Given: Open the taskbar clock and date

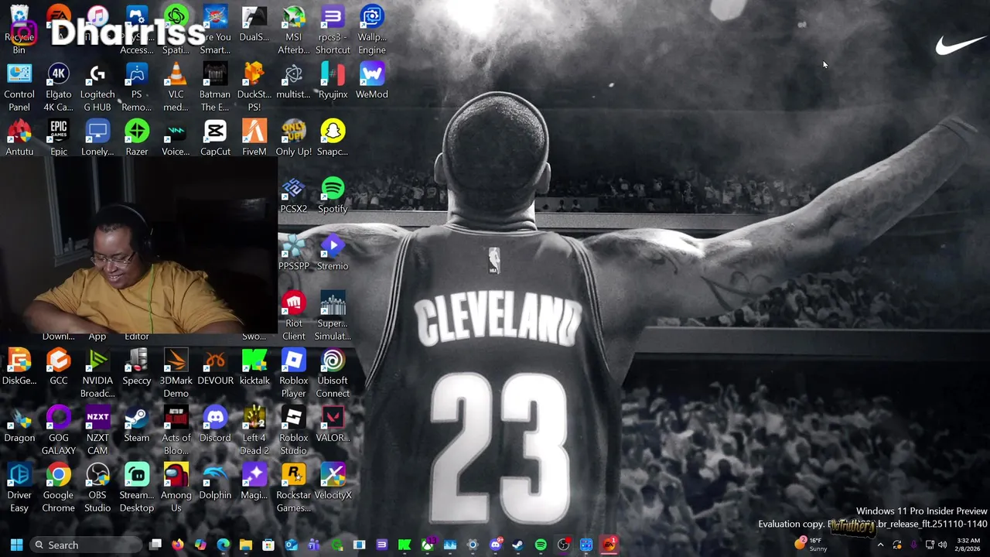Looking at the screenshot, I should tap(969, 545).
